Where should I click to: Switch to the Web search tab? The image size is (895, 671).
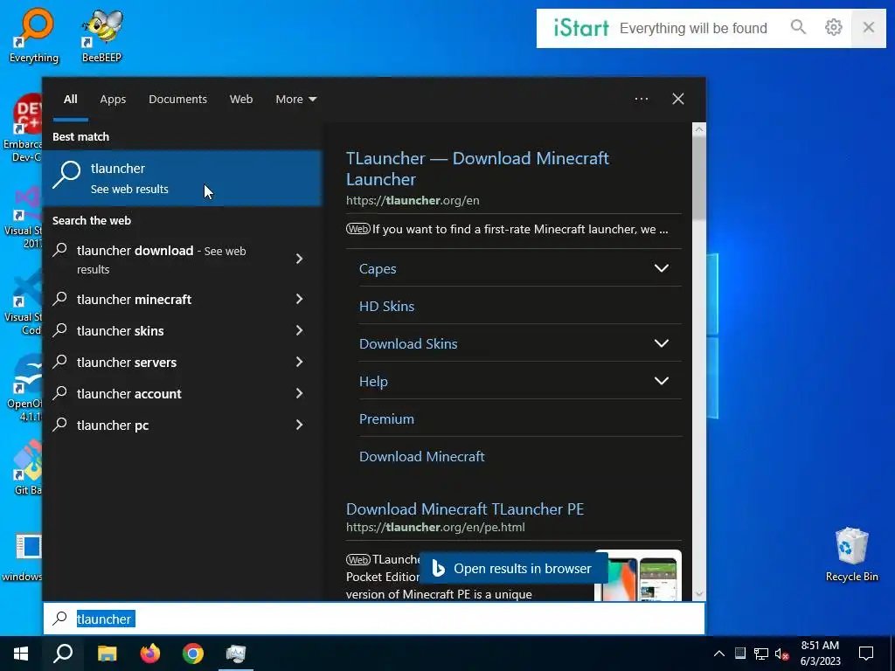click(241, 99)
